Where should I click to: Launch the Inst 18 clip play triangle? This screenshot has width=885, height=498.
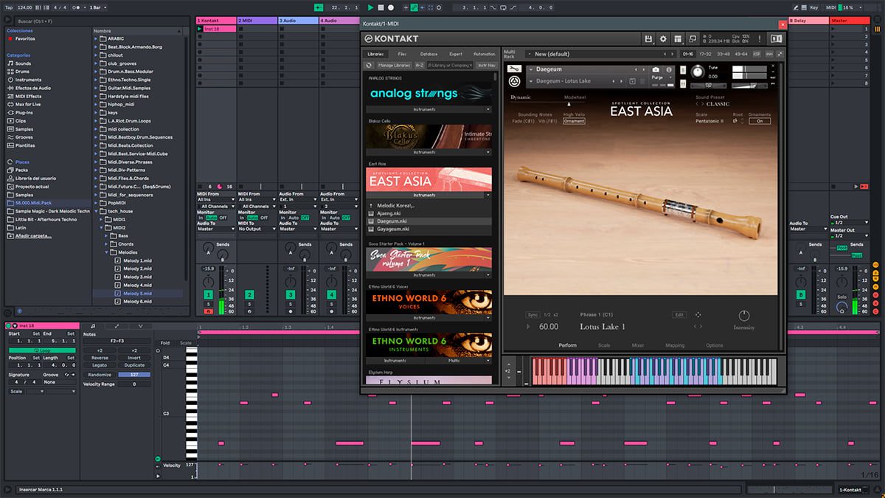[200, 29]
